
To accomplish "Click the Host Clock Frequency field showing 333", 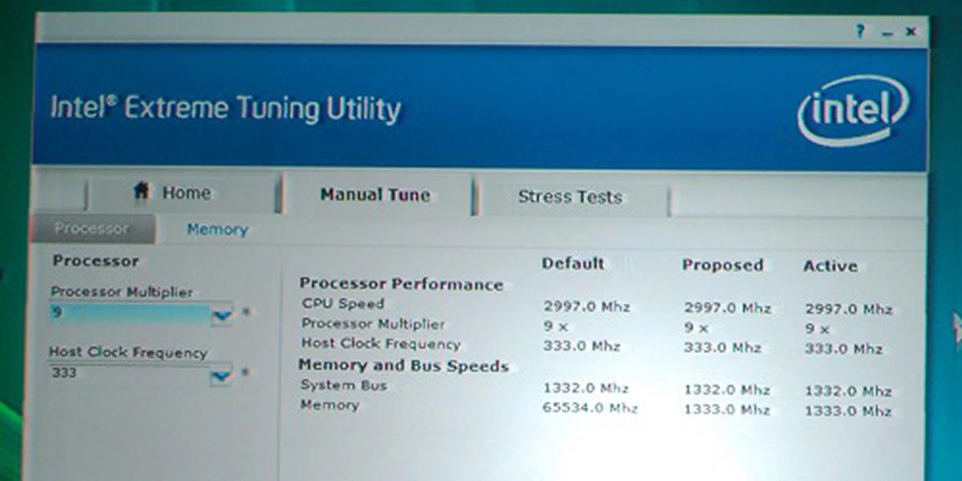I will (x=129, y=373).
